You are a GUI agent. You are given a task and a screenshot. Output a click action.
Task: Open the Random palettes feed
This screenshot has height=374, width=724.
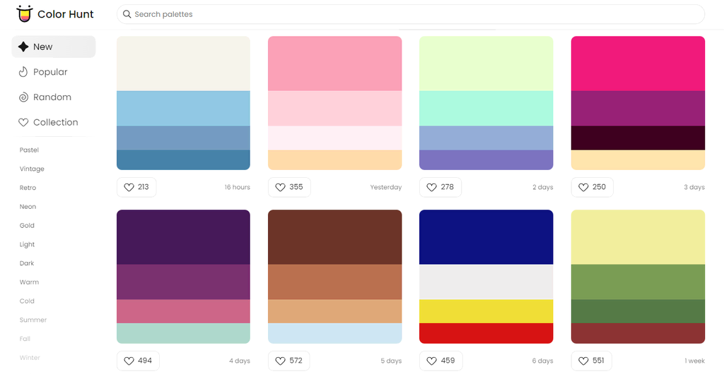click(54, 97)
